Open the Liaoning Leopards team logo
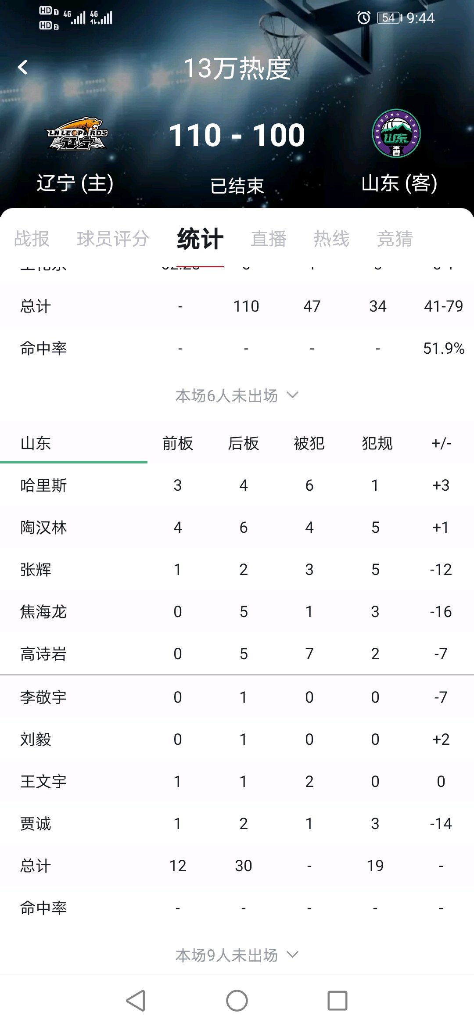 [x=77, y=134]
